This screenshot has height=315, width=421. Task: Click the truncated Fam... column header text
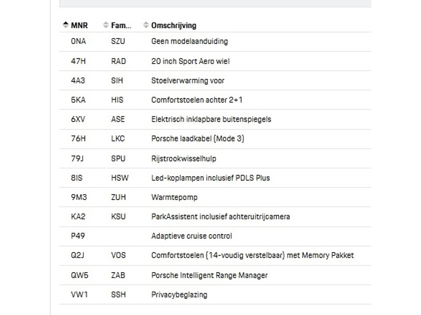pyautogui.click(x=121, y=25)
